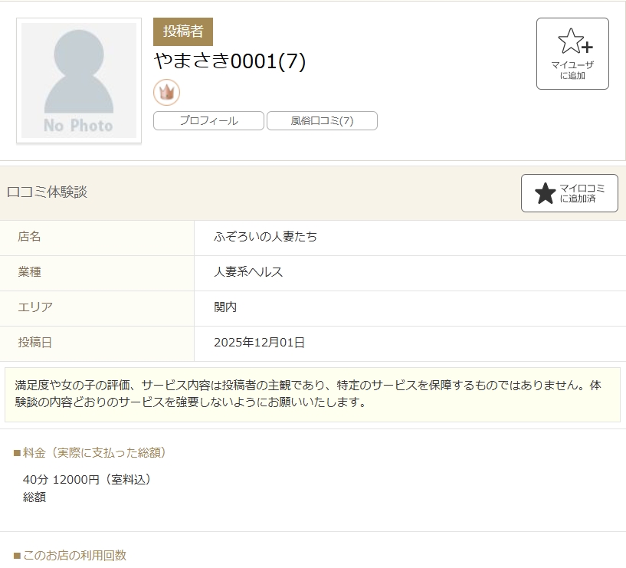Click the posting date 2025年12月01日
The width and height of the screenshot is (626, 568).
(x=259, y=343)
